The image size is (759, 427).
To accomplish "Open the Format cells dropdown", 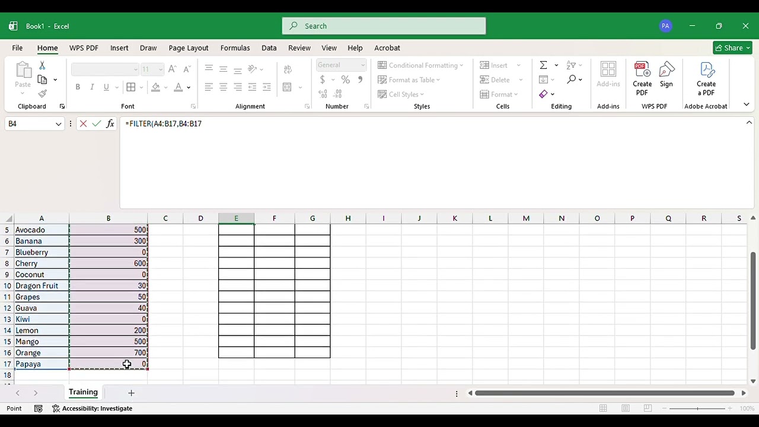I will 499,94.
